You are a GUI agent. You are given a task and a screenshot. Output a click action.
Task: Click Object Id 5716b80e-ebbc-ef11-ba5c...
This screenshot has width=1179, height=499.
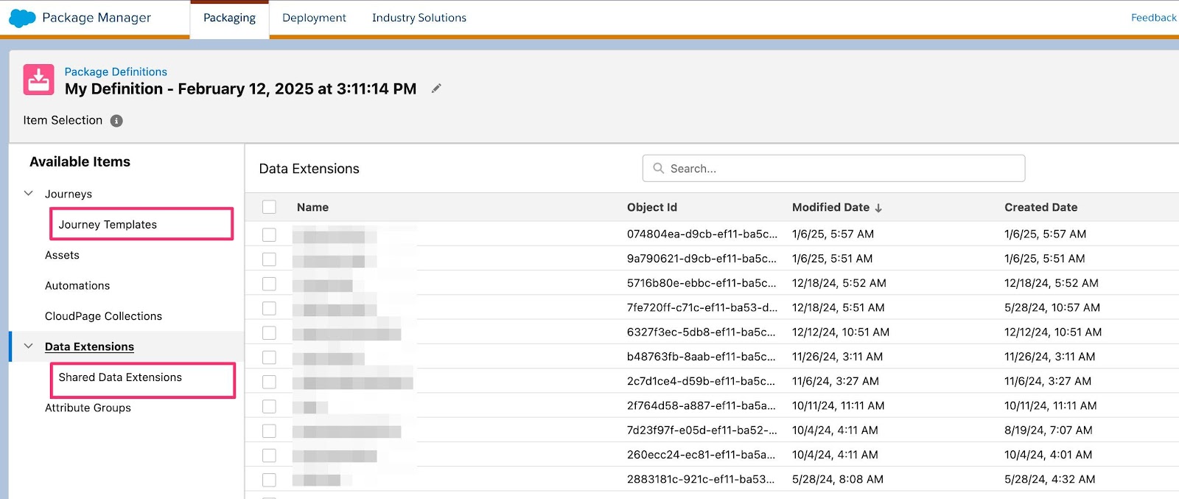click(702, 283)
